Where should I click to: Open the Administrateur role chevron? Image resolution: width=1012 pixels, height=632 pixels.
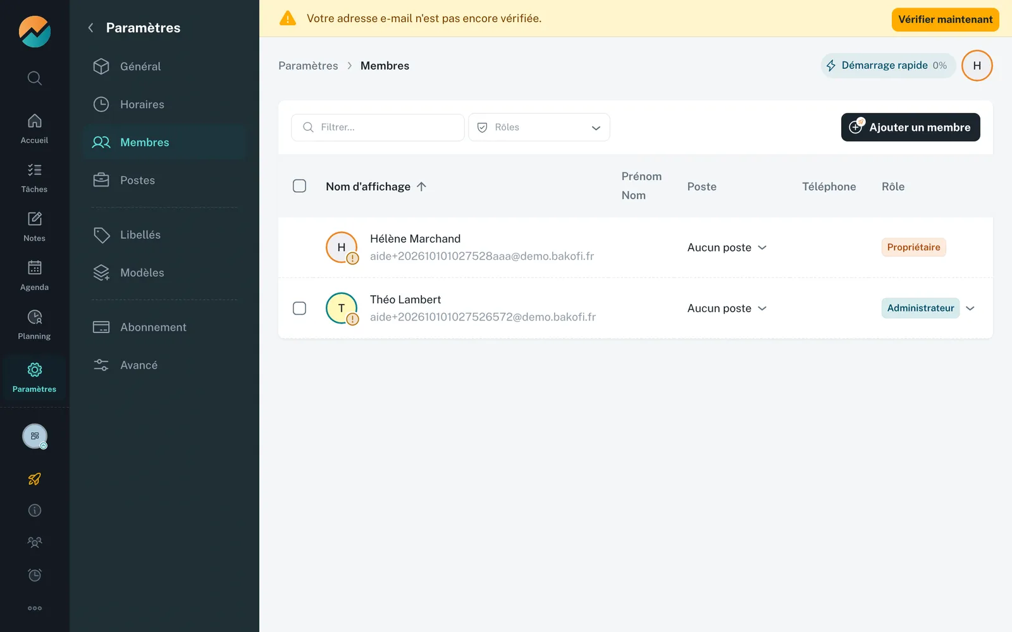coord(970,308)
